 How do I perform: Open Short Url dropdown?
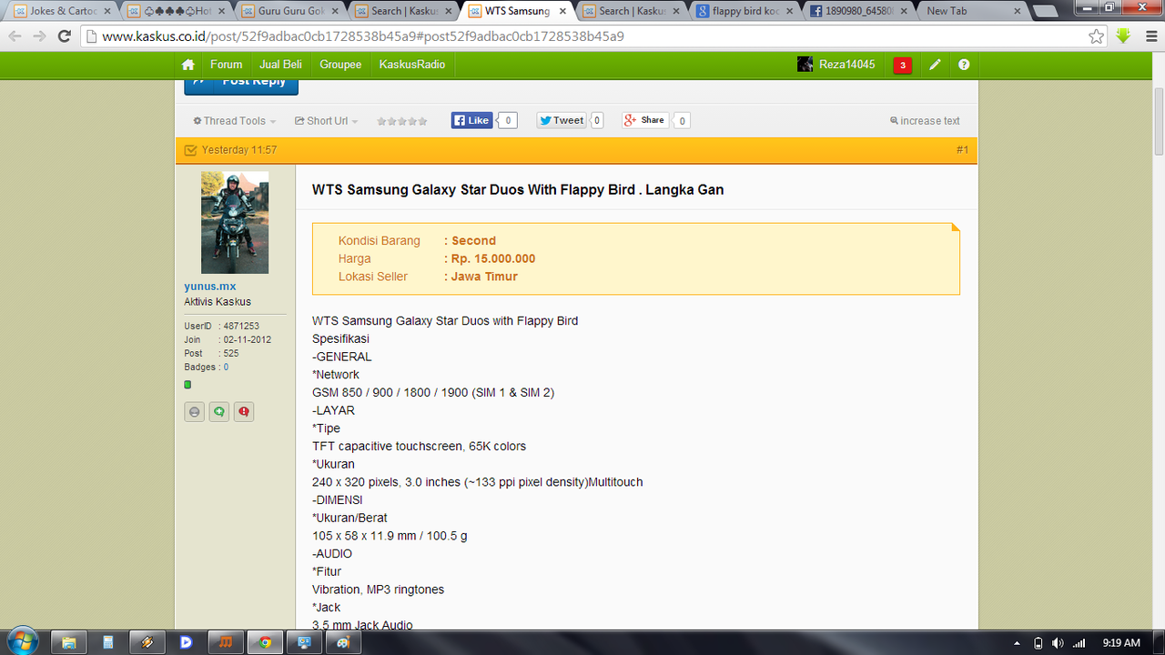coord(326,121)
